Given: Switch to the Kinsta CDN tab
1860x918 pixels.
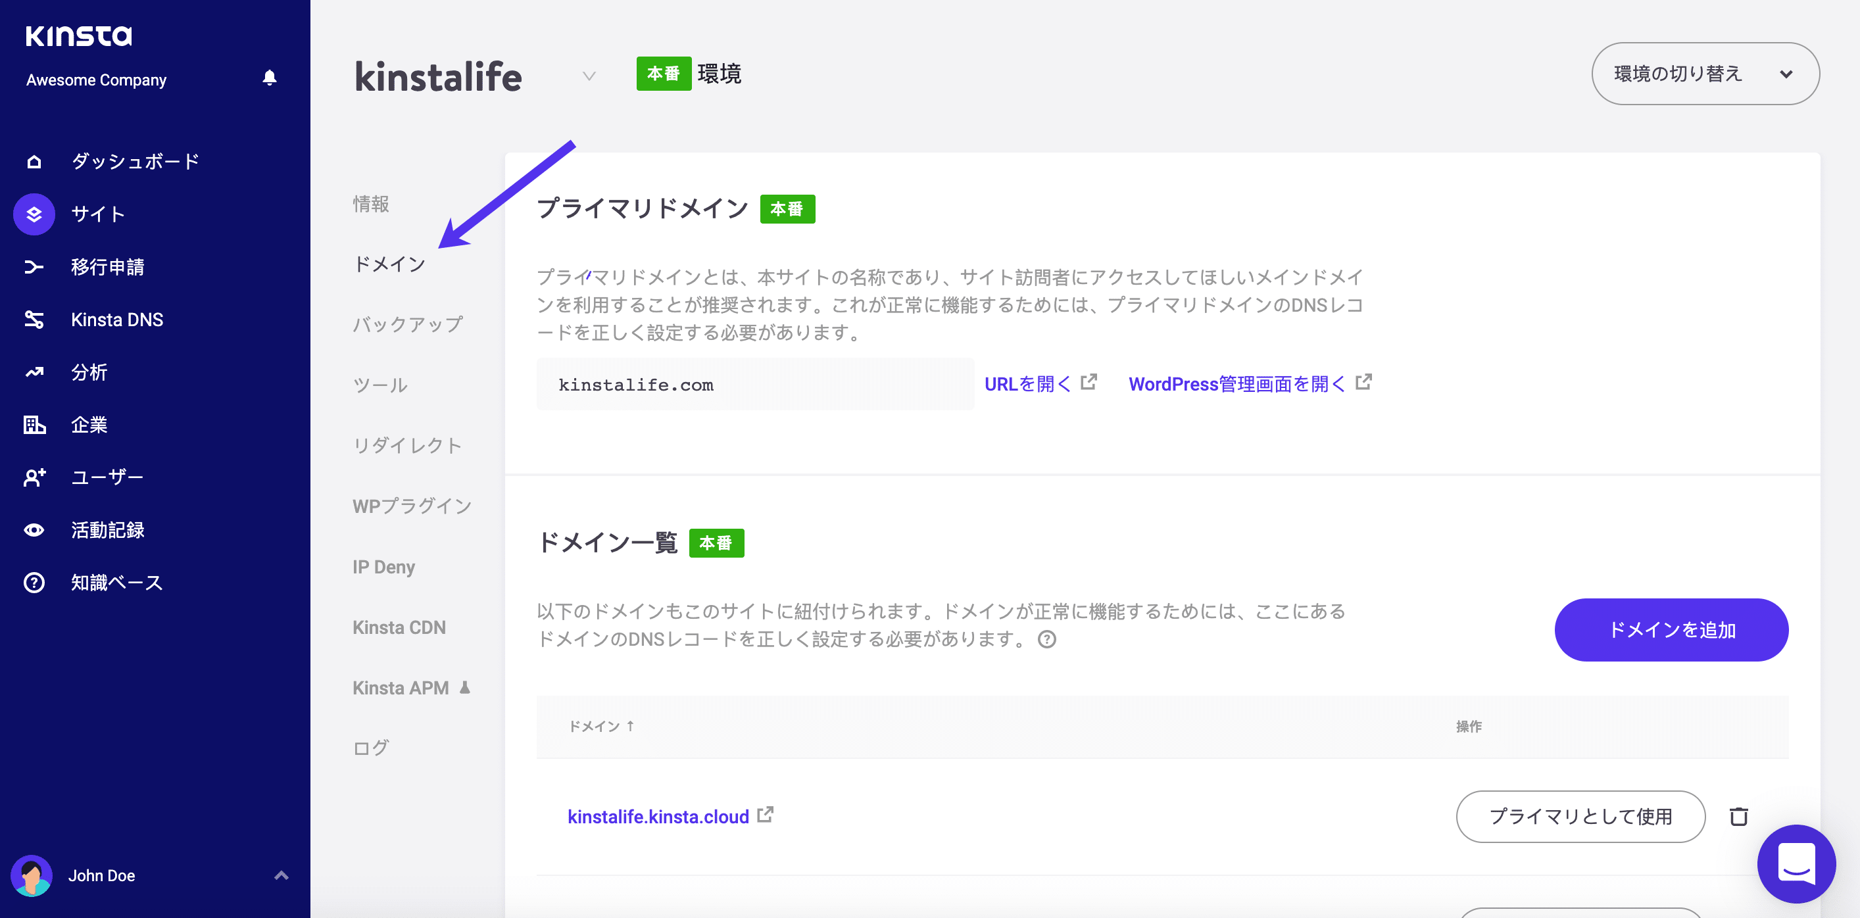Looking at the screenshot, I should (x=399, y=628).
